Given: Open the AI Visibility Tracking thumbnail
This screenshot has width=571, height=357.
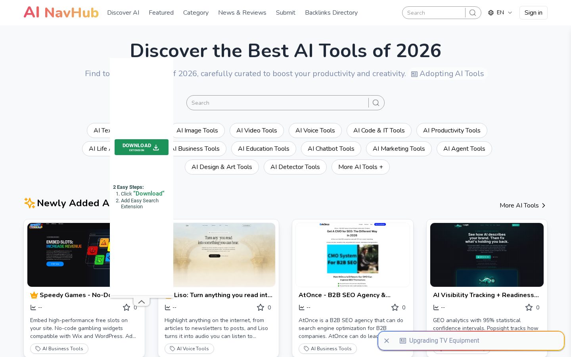Looking at the screenshot, I should pyautogui.click(x=487, y=255).
